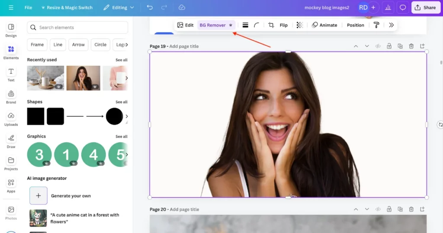This screenshot has width=443, height=233.
Task: Select the Arrow suggestion chip
Action: click(78, 45)
